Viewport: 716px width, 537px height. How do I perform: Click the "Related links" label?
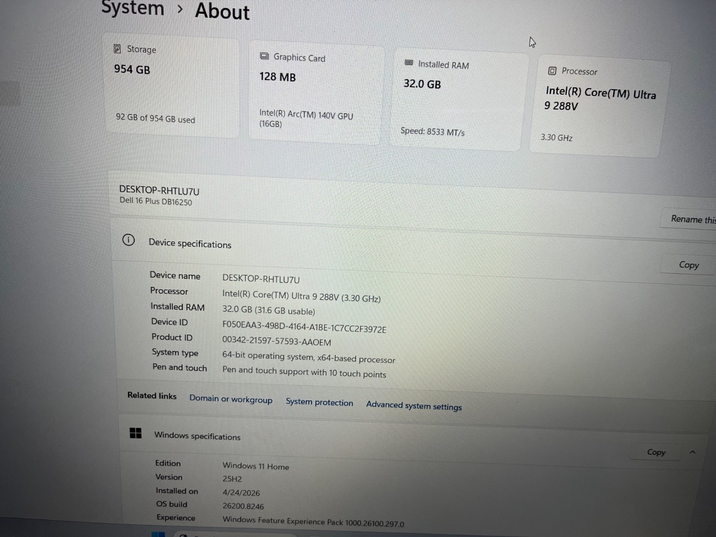coord(152,396)
